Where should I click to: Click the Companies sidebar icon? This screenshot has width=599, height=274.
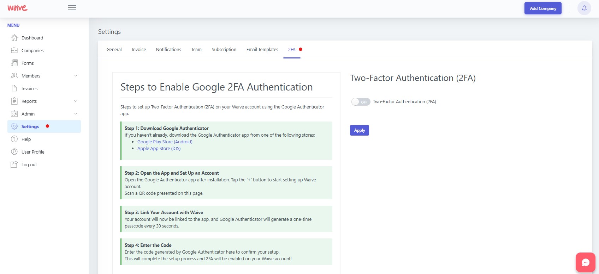click(x=14, y=50)
